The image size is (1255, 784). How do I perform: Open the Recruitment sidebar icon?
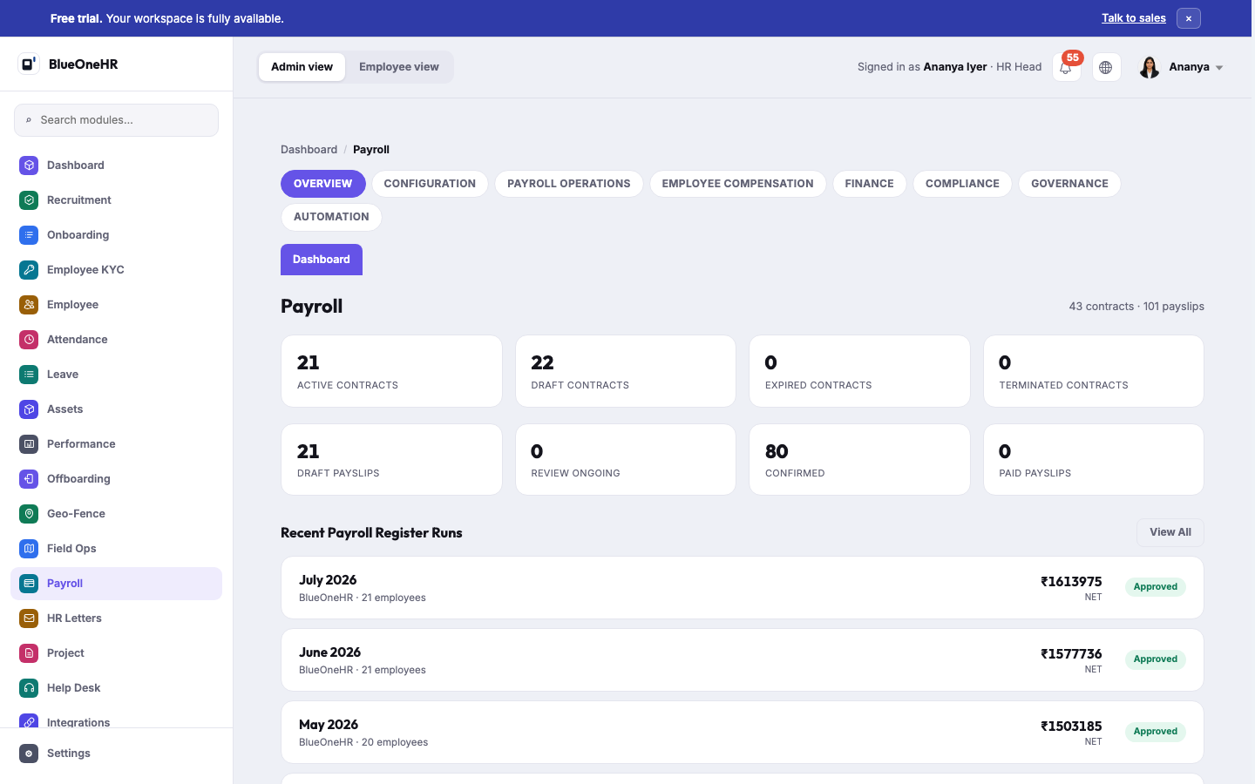29,200
